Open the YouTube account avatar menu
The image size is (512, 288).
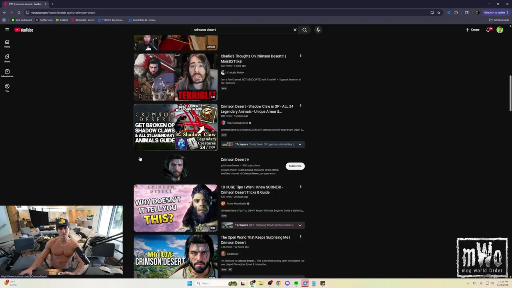coord(500,30)
